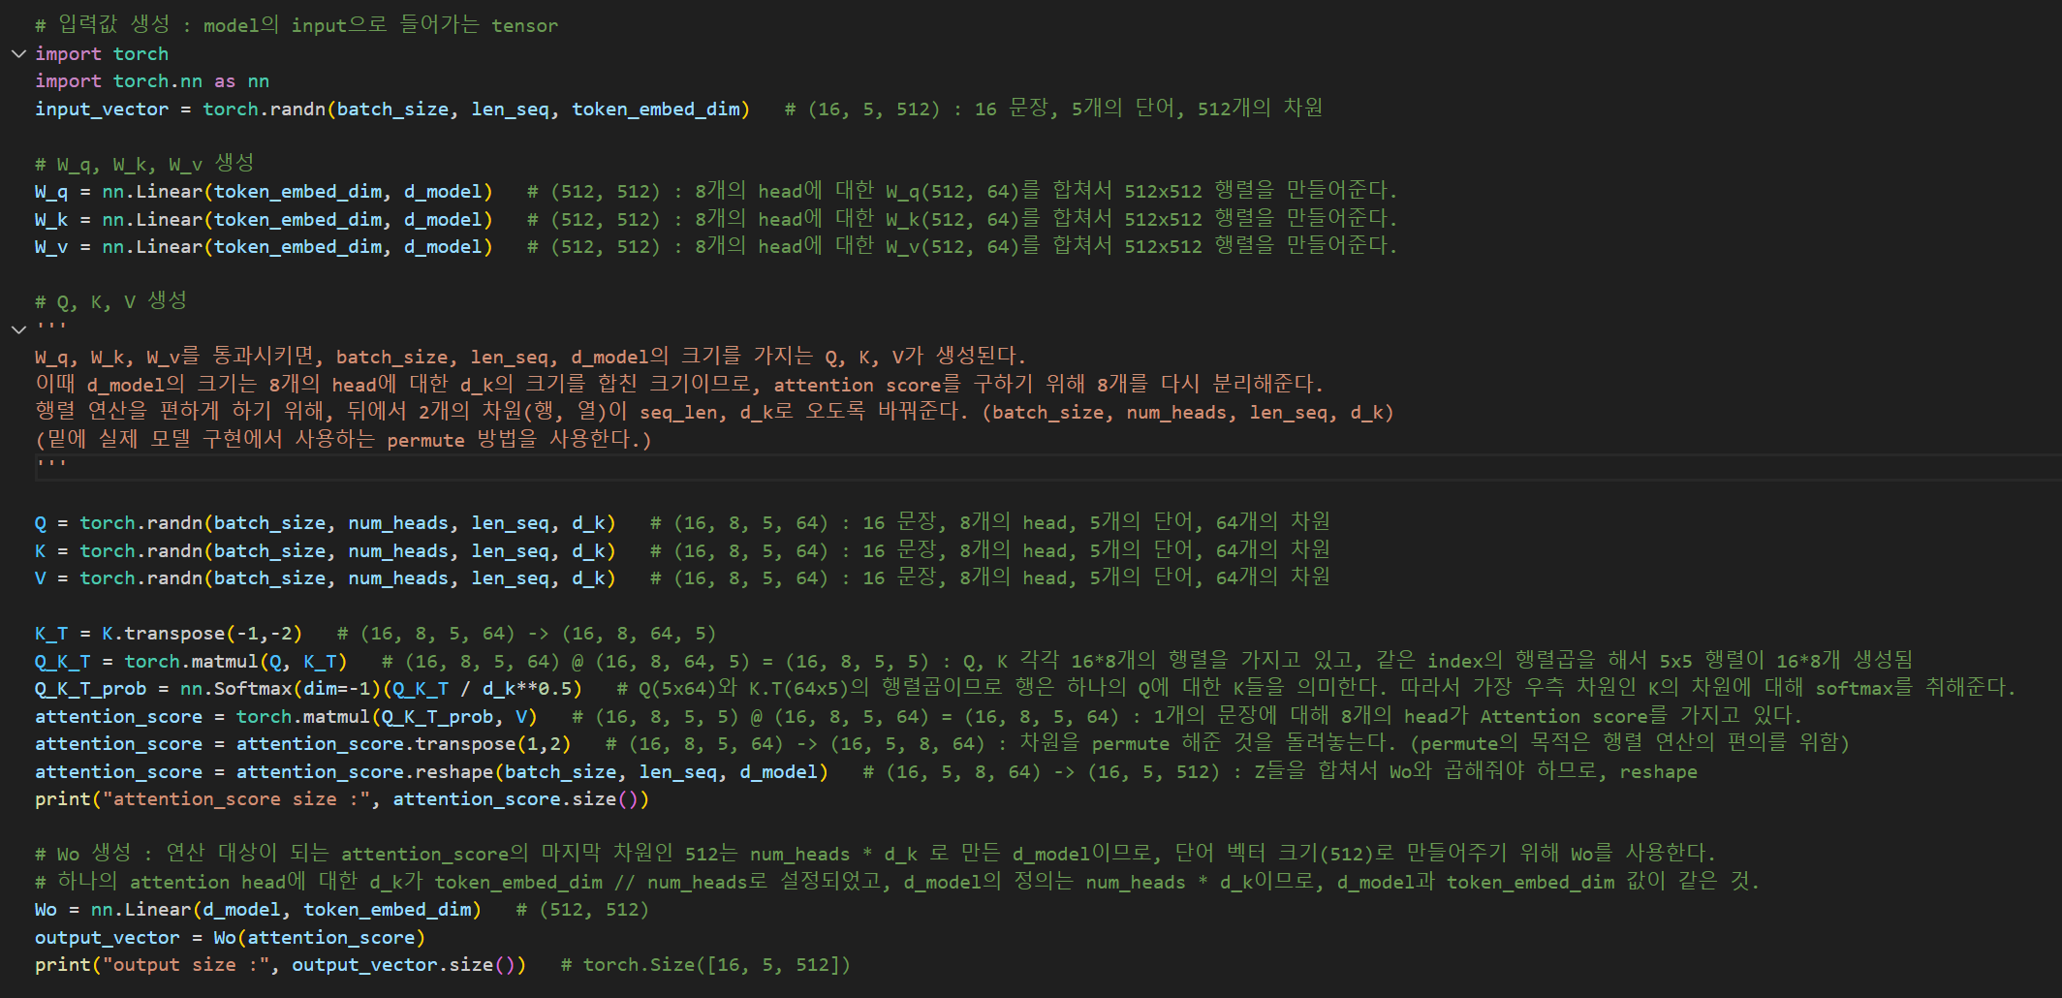Click the docstring line starting '이때 d_model의 크기는'
2062x998 pixels.
click(679, 385)
